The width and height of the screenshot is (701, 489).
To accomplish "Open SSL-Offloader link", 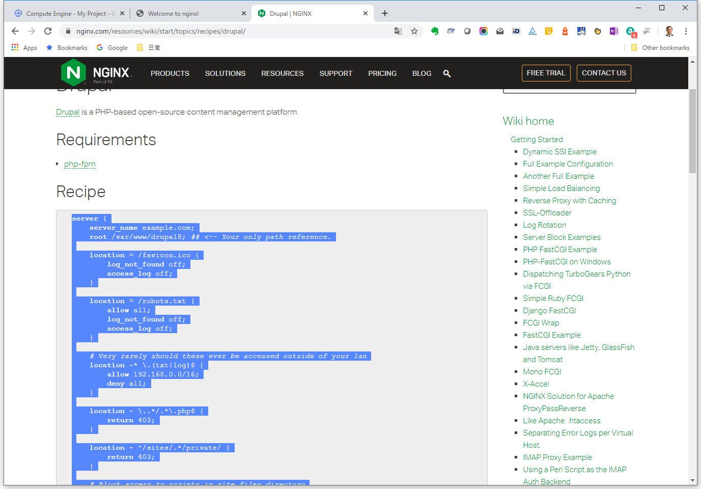I will click(547, 213).
